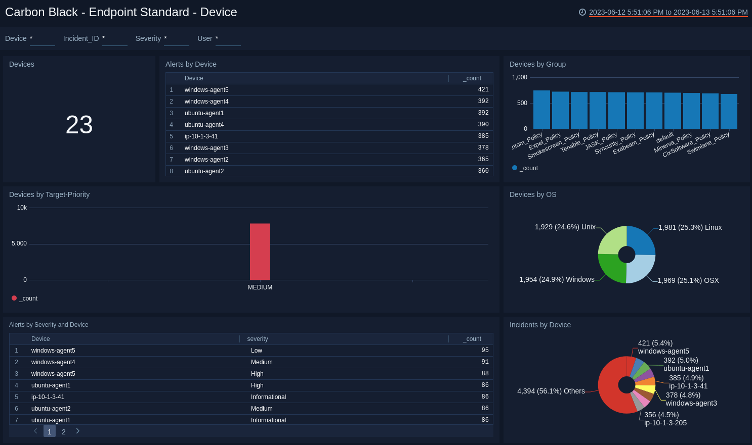
Task: Open the Incident_ID filter dropdown
Action: [115, 40]
